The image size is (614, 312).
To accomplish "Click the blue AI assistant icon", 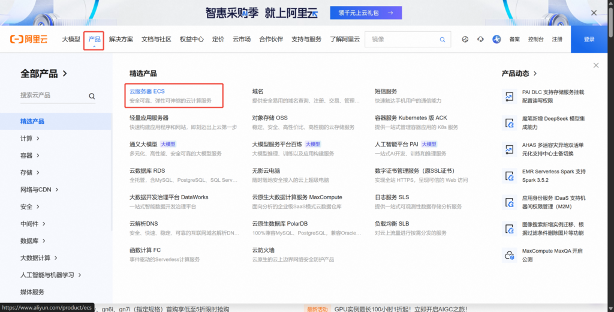I will (x=496, y=40).
